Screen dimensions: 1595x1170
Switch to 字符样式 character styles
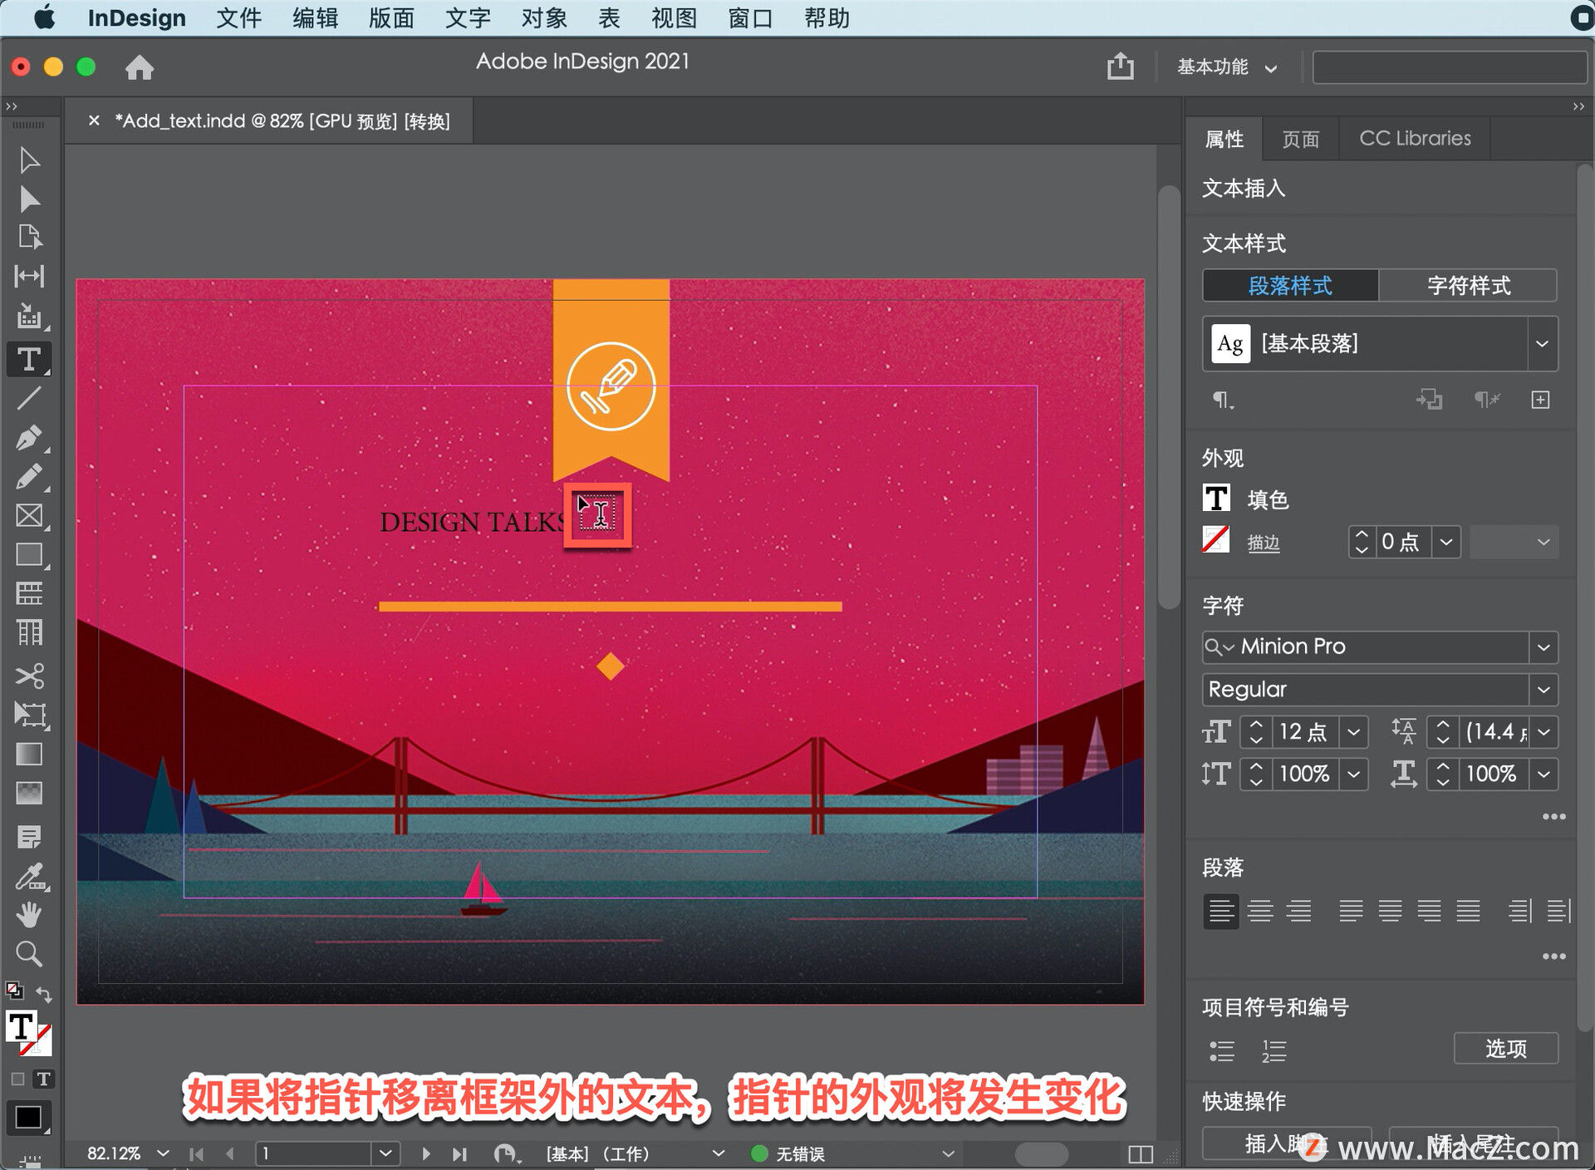coord(1468,286)
